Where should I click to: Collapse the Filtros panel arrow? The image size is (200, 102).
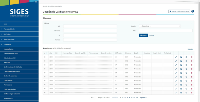coord(191,23)
